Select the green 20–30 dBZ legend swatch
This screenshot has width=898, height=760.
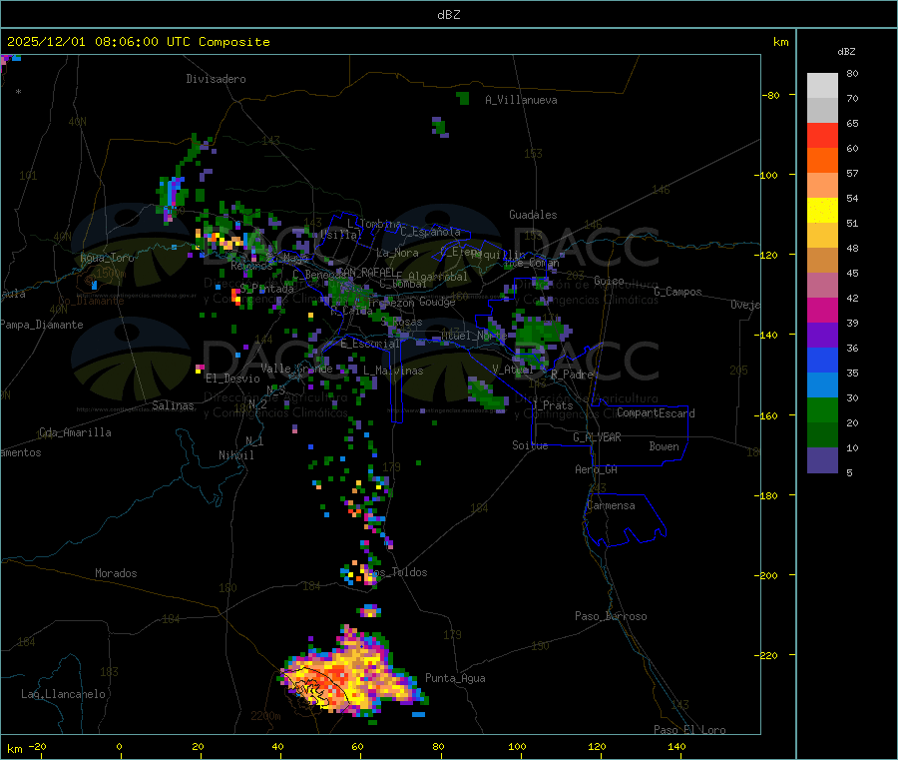(822, 409)
